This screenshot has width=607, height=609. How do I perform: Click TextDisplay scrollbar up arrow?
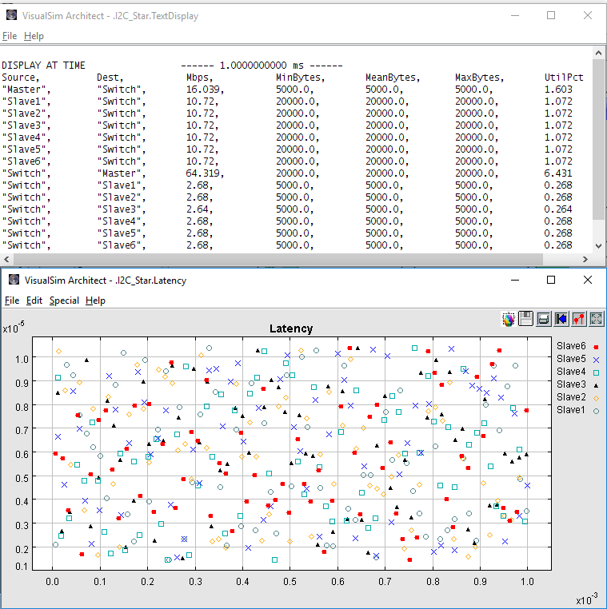tap(599, 54)
